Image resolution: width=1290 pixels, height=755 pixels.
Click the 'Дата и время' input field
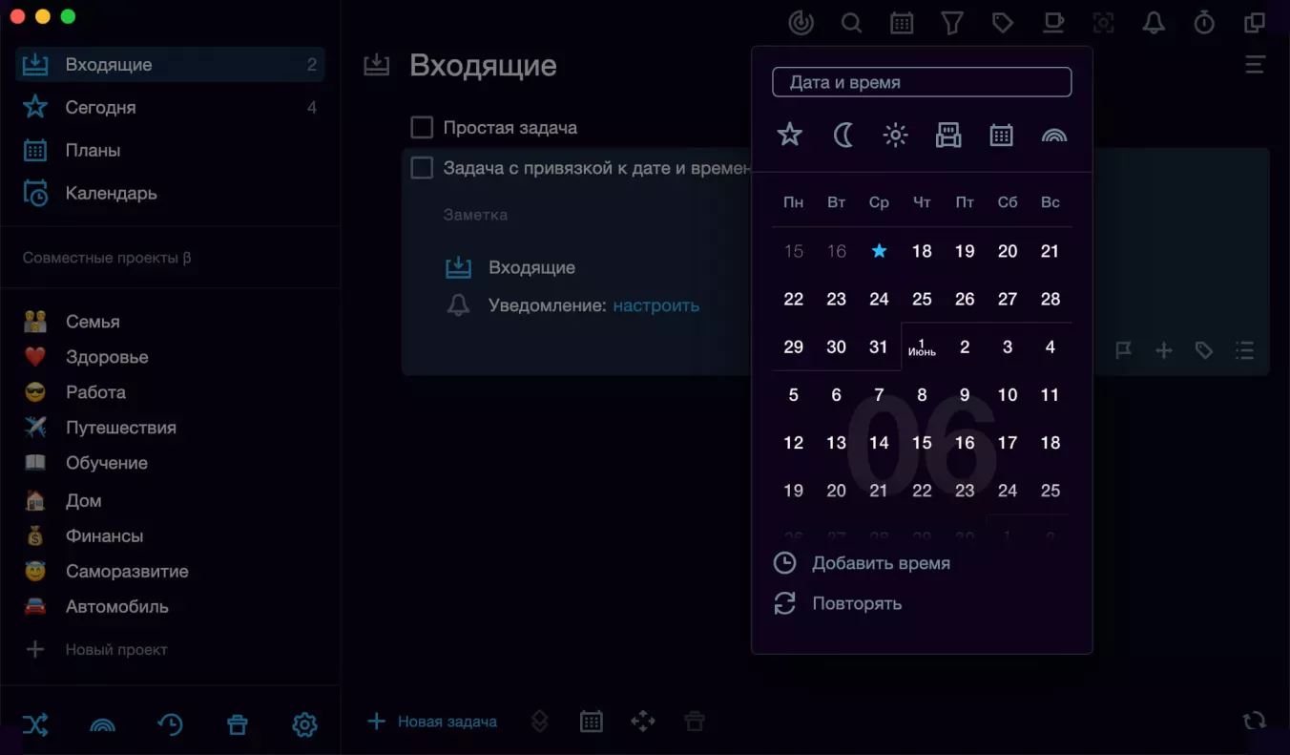pos(922,82)
